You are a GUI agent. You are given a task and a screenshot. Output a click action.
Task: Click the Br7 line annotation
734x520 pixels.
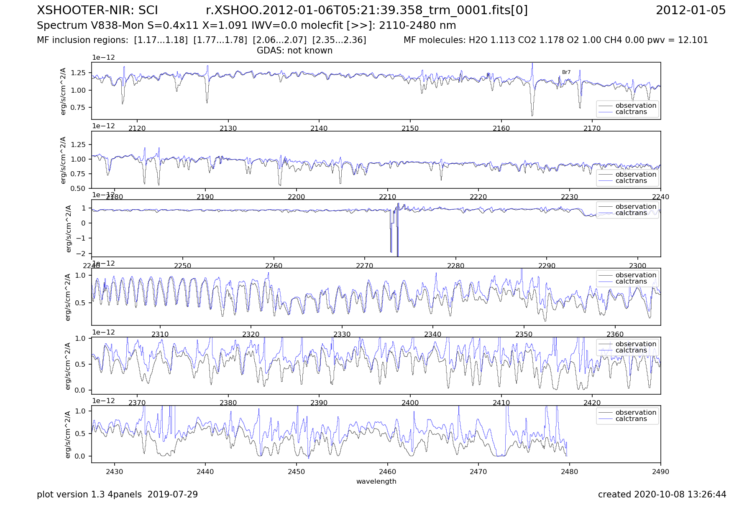coord(566,72)
